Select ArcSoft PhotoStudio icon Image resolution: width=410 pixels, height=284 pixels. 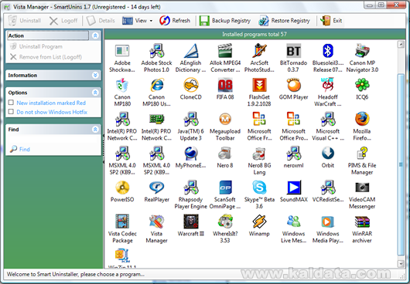coord(259,51)
